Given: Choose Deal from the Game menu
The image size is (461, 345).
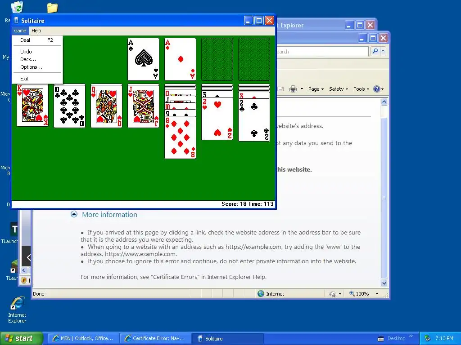Looking at the screenshot, I should [37, 40].
